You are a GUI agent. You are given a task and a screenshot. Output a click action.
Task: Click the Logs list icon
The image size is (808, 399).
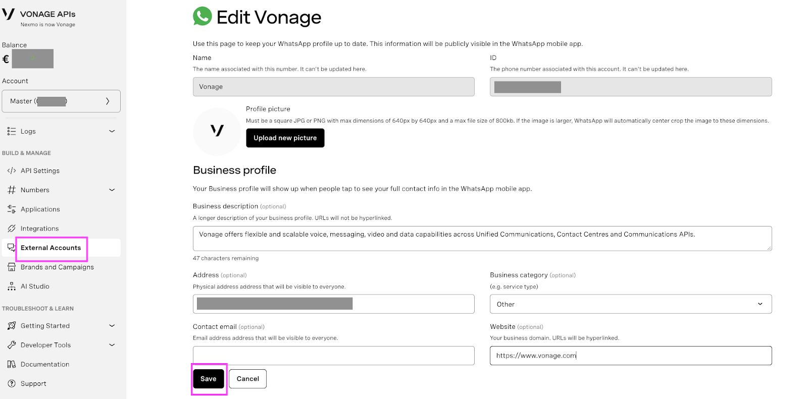[x=12, y=131]
